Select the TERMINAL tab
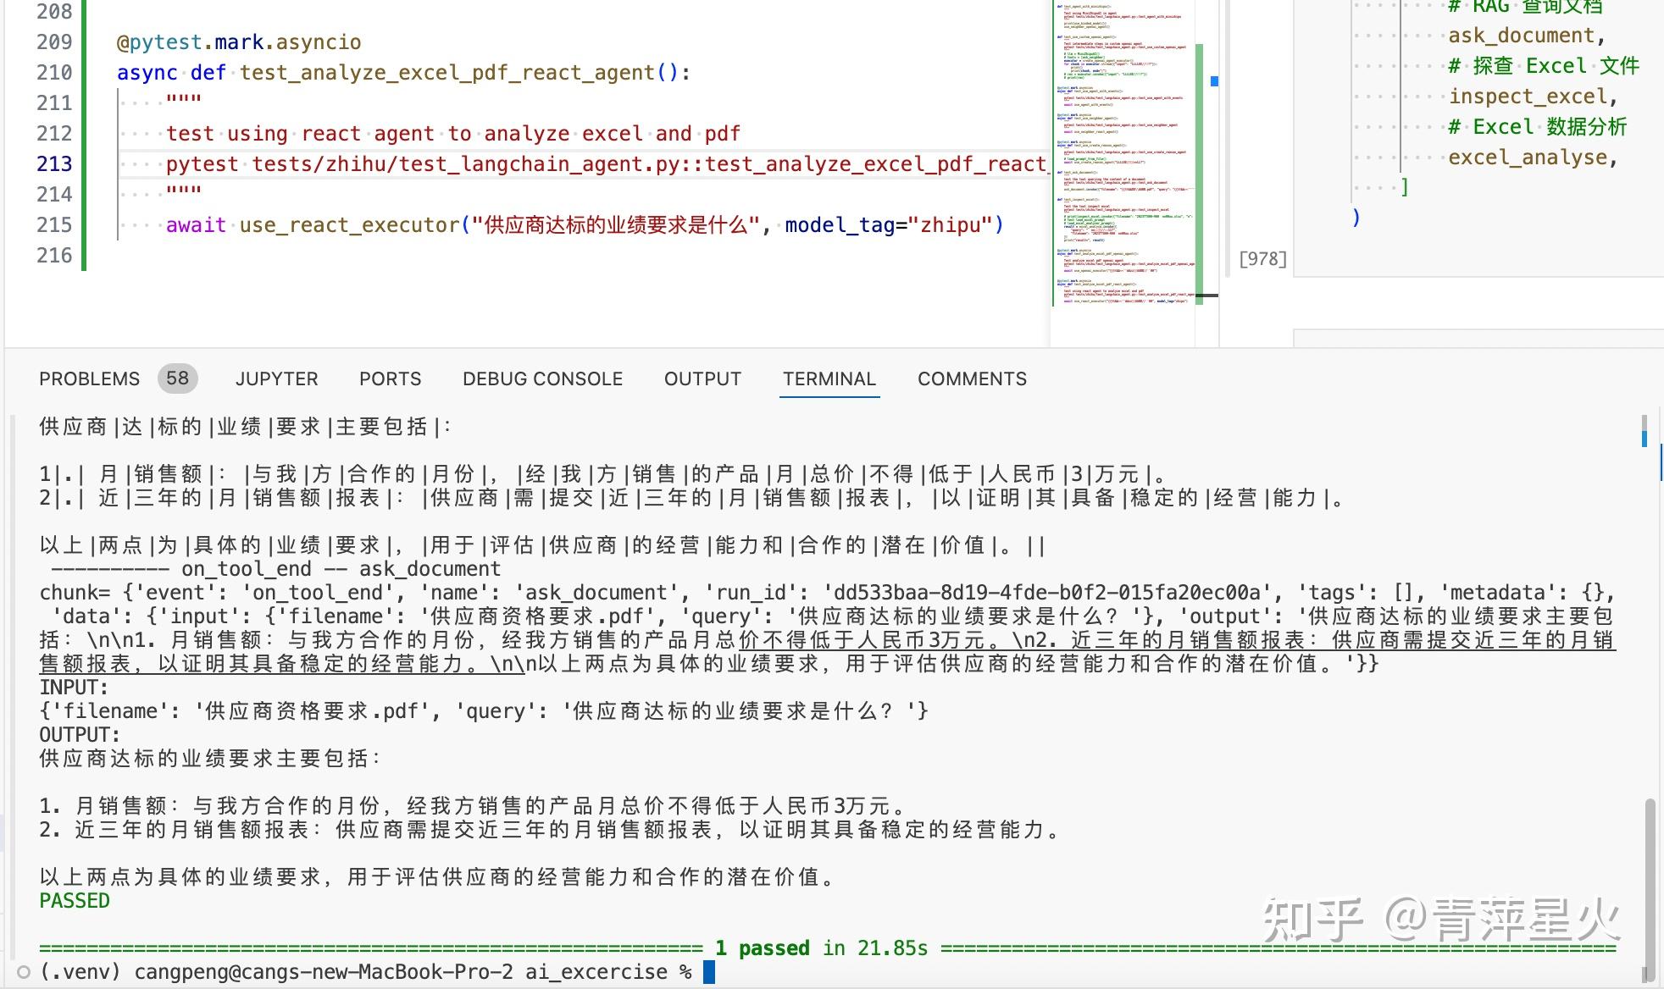The height and width of the screenshot is (989, 1664). click(x=829, y=378)
